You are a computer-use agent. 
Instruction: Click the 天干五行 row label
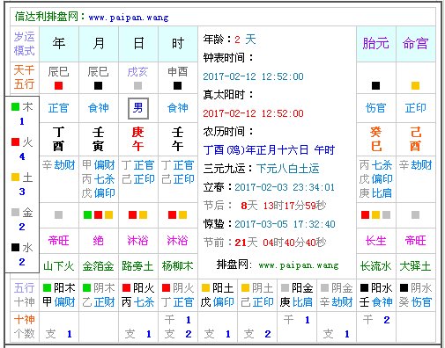tap(25, 77)
